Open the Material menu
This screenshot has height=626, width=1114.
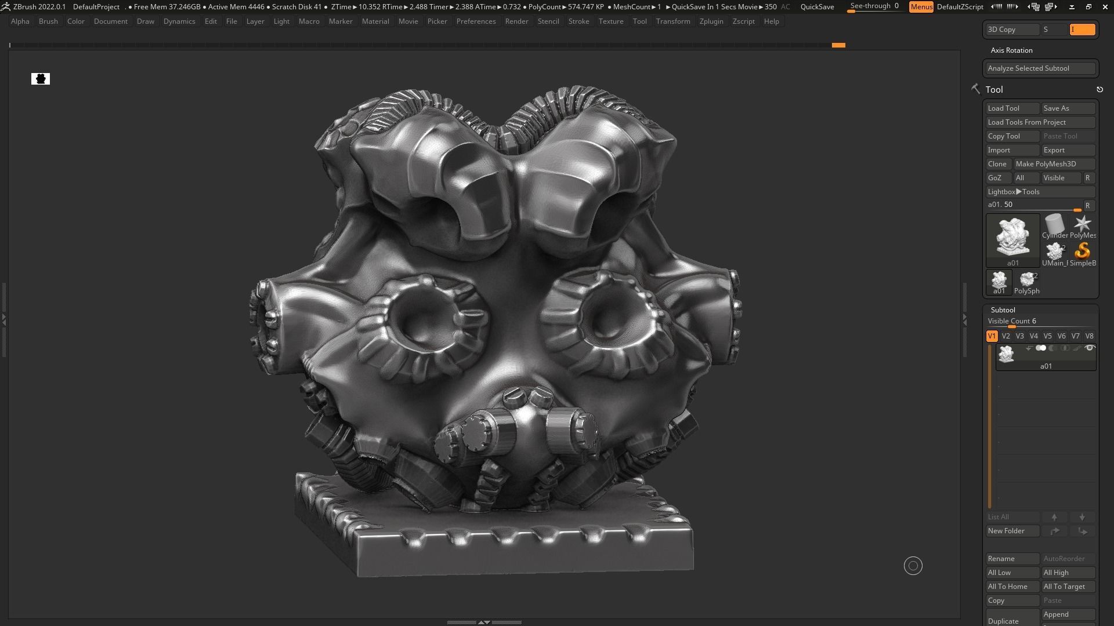coord(375,21)
